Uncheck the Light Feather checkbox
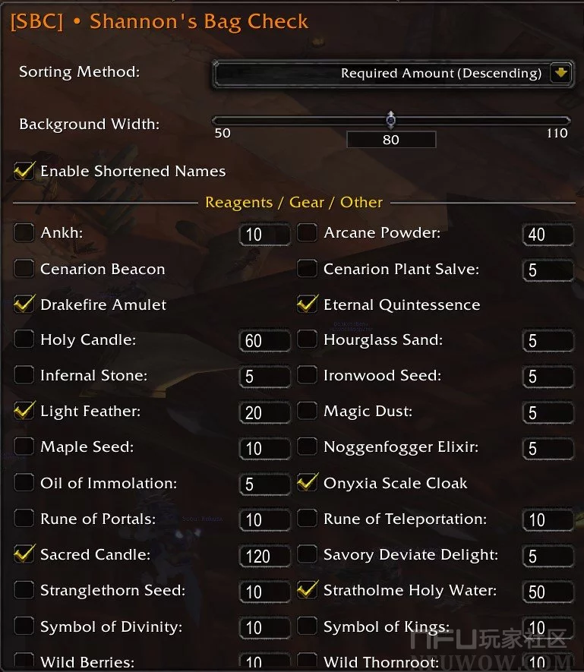The width and height of the screenshot is (584, 672). pos(24,412)
